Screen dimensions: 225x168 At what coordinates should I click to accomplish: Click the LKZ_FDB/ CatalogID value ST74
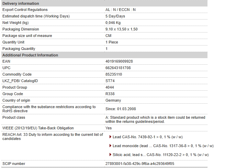pos(110,81)
